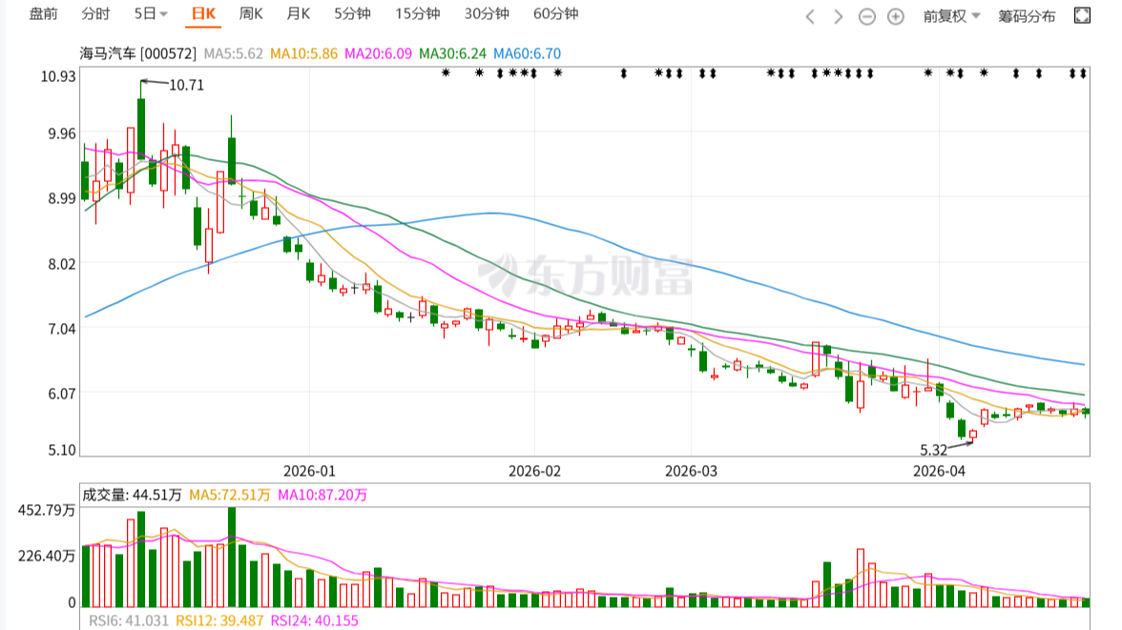Expand the 5日 period dropdown
Image resolution: width=1122 pixels, height=630 pixels.
[151, 14]
